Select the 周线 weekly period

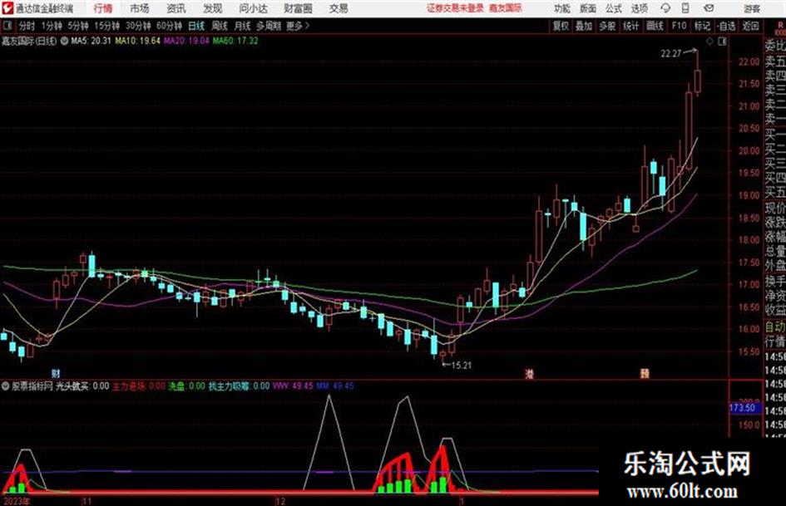pos(220,26)
